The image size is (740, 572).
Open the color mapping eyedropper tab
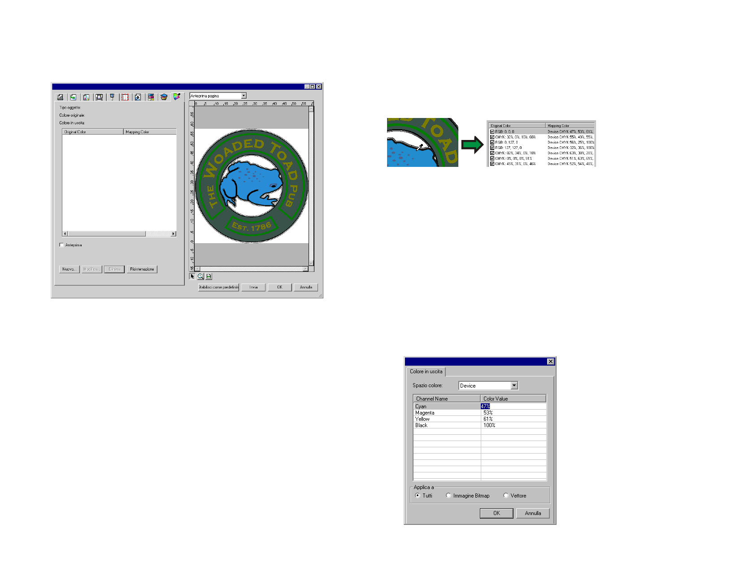pos(177,97)
